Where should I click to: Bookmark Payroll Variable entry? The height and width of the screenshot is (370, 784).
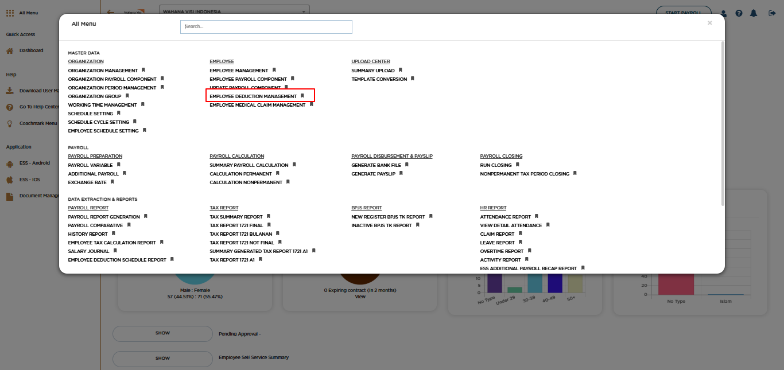[119, 165]
